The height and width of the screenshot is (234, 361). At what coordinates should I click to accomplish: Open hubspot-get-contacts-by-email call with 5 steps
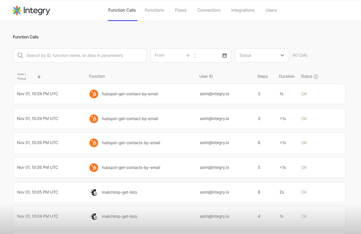tap(179, 168)
